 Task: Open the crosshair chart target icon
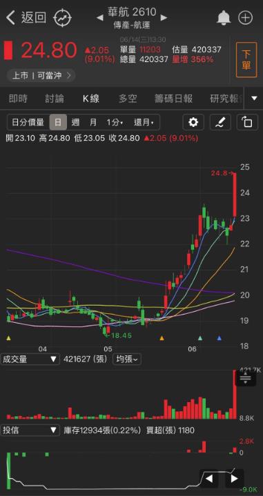[63, 17]
